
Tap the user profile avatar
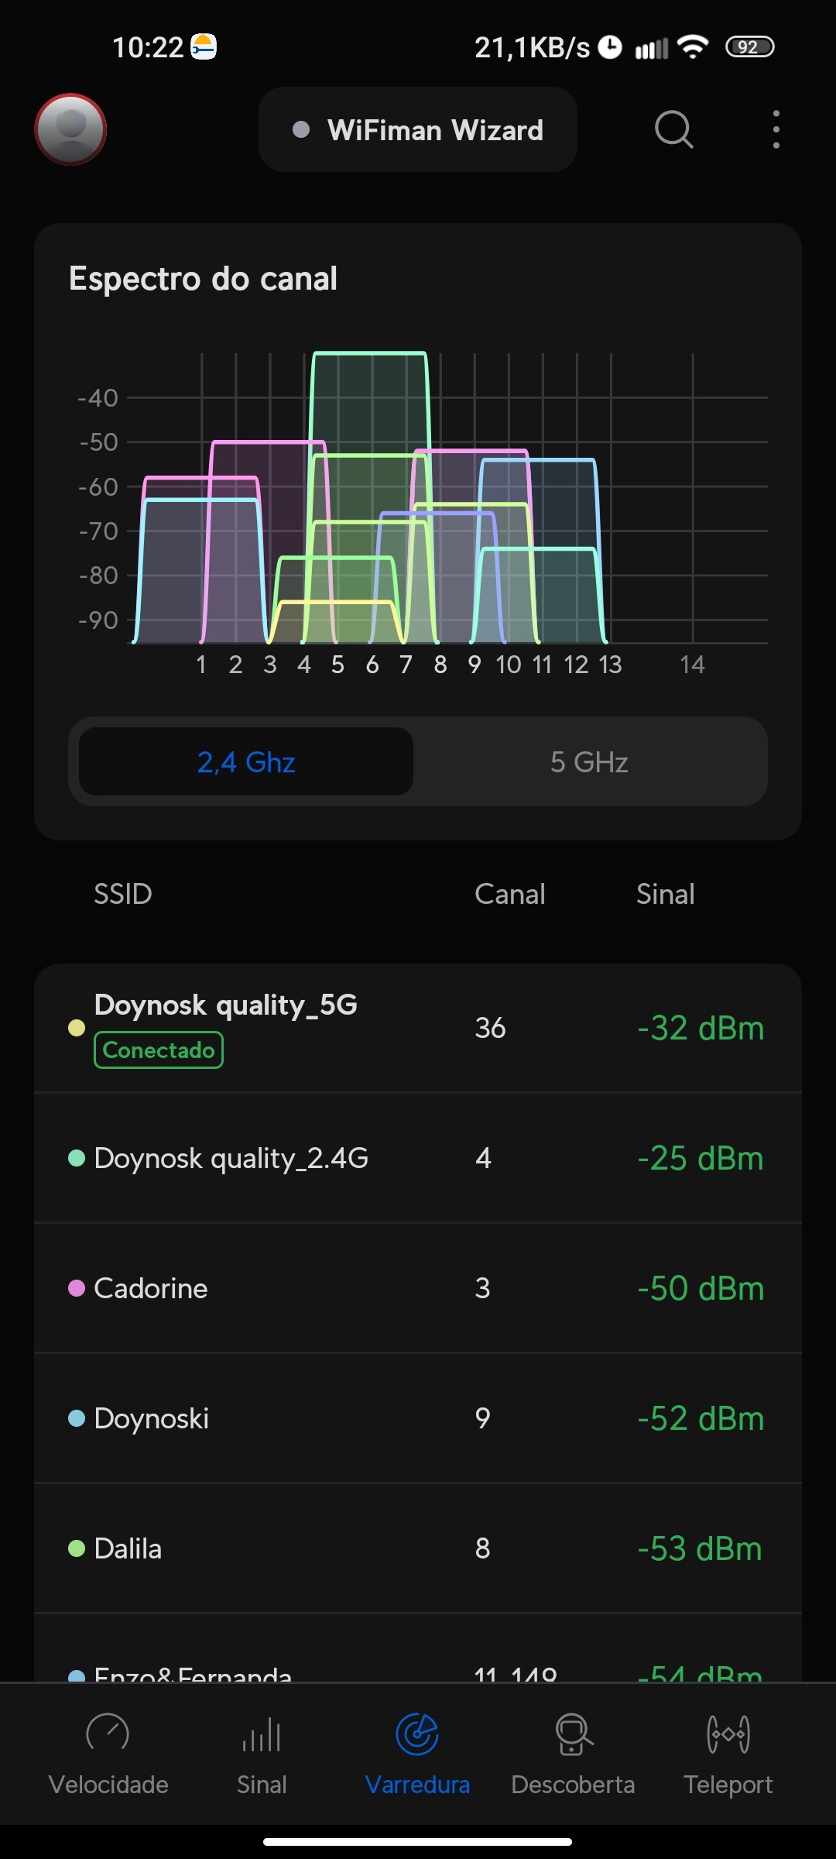click(x=70, y=129)
